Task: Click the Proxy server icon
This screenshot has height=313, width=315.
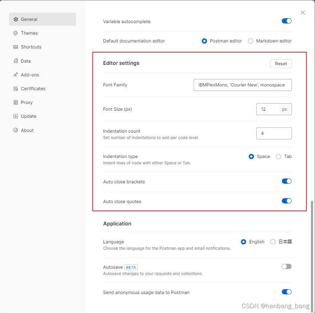Action: pyautogui.click(x=16, y=102)
